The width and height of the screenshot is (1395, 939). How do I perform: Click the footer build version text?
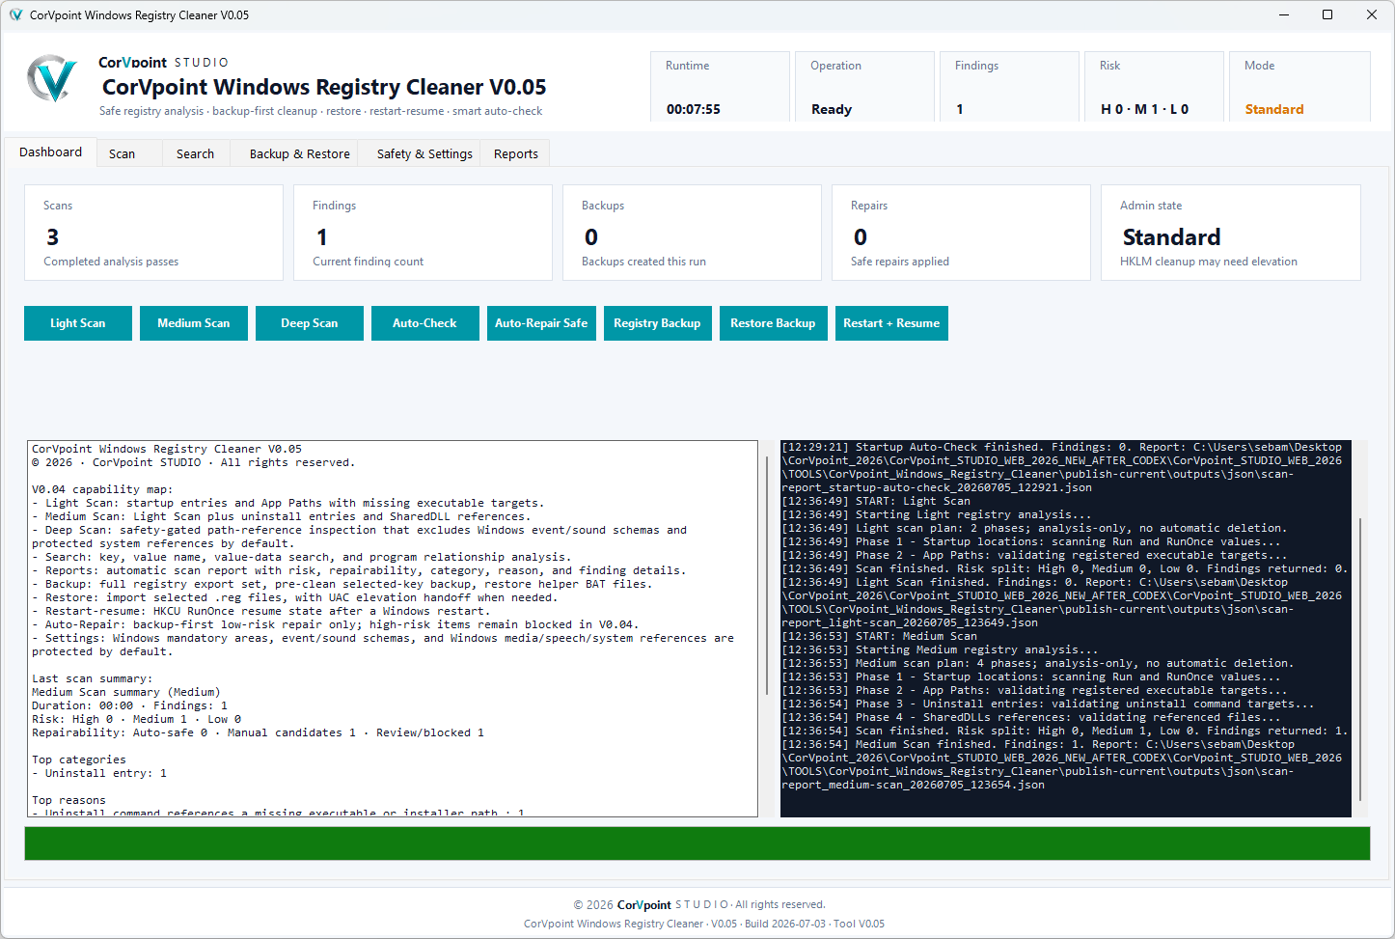[x=704, y=924]
